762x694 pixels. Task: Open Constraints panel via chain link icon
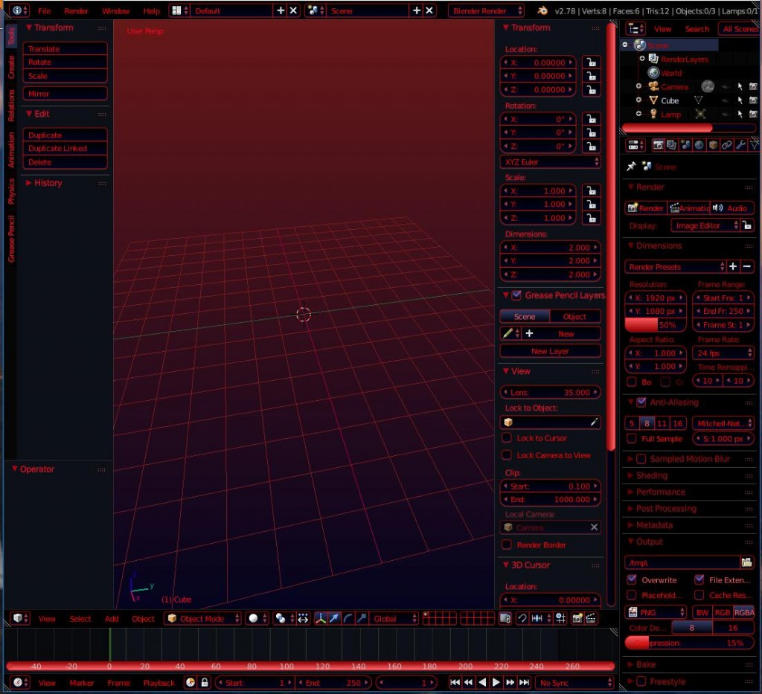[727, 145]
